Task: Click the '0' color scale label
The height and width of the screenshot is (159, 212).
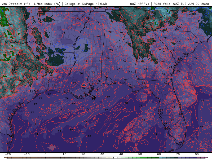Action: (x=45, y=154)
